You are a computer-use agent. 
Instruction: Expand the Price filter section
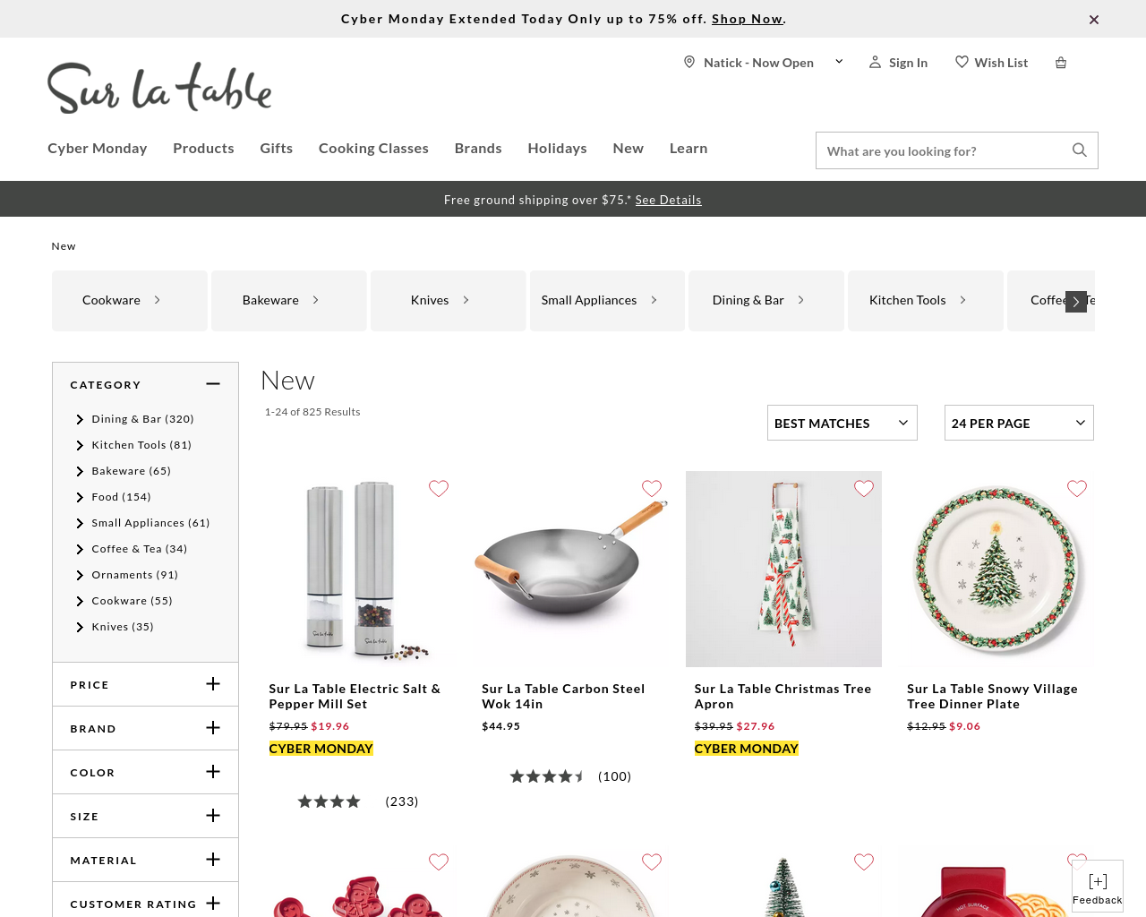point(145,684)
